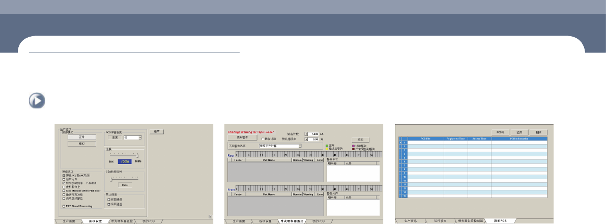Click the PCB开 button
This screenshot has height=224, width=606.
click(x=501, y=132)
